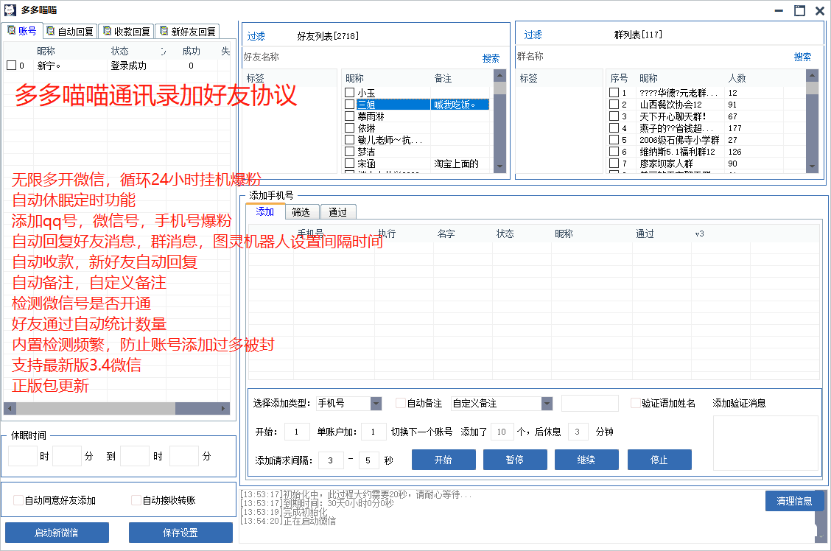Click friend list scroll down arrow
Viewport: 831px width, 551px height.
(x=499, y=166)
